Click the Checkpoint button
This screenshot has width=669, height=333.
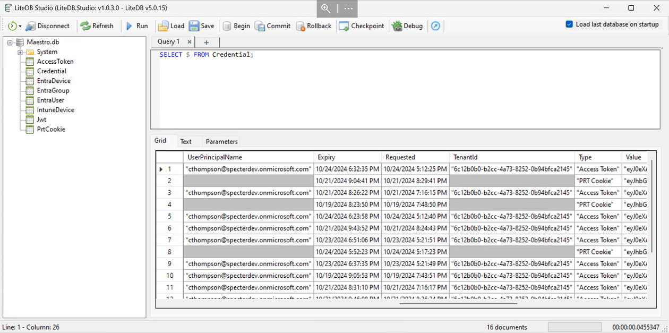pos(362,25)
